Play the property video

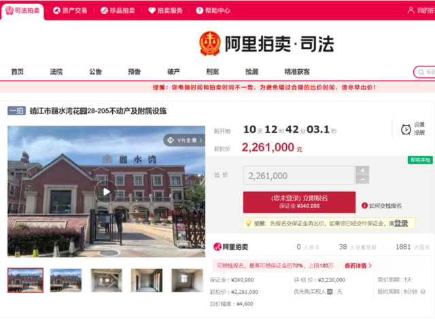[106, 191]
